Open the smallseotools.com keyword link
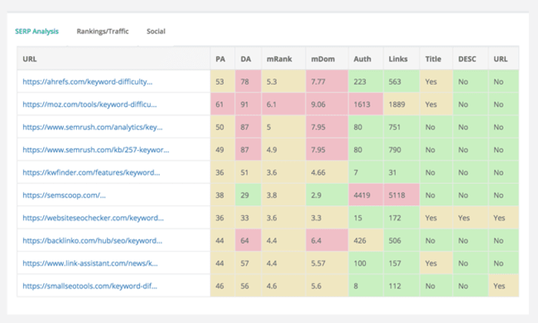This screenshot has height=323, width=538. click(x=90, y=286)
